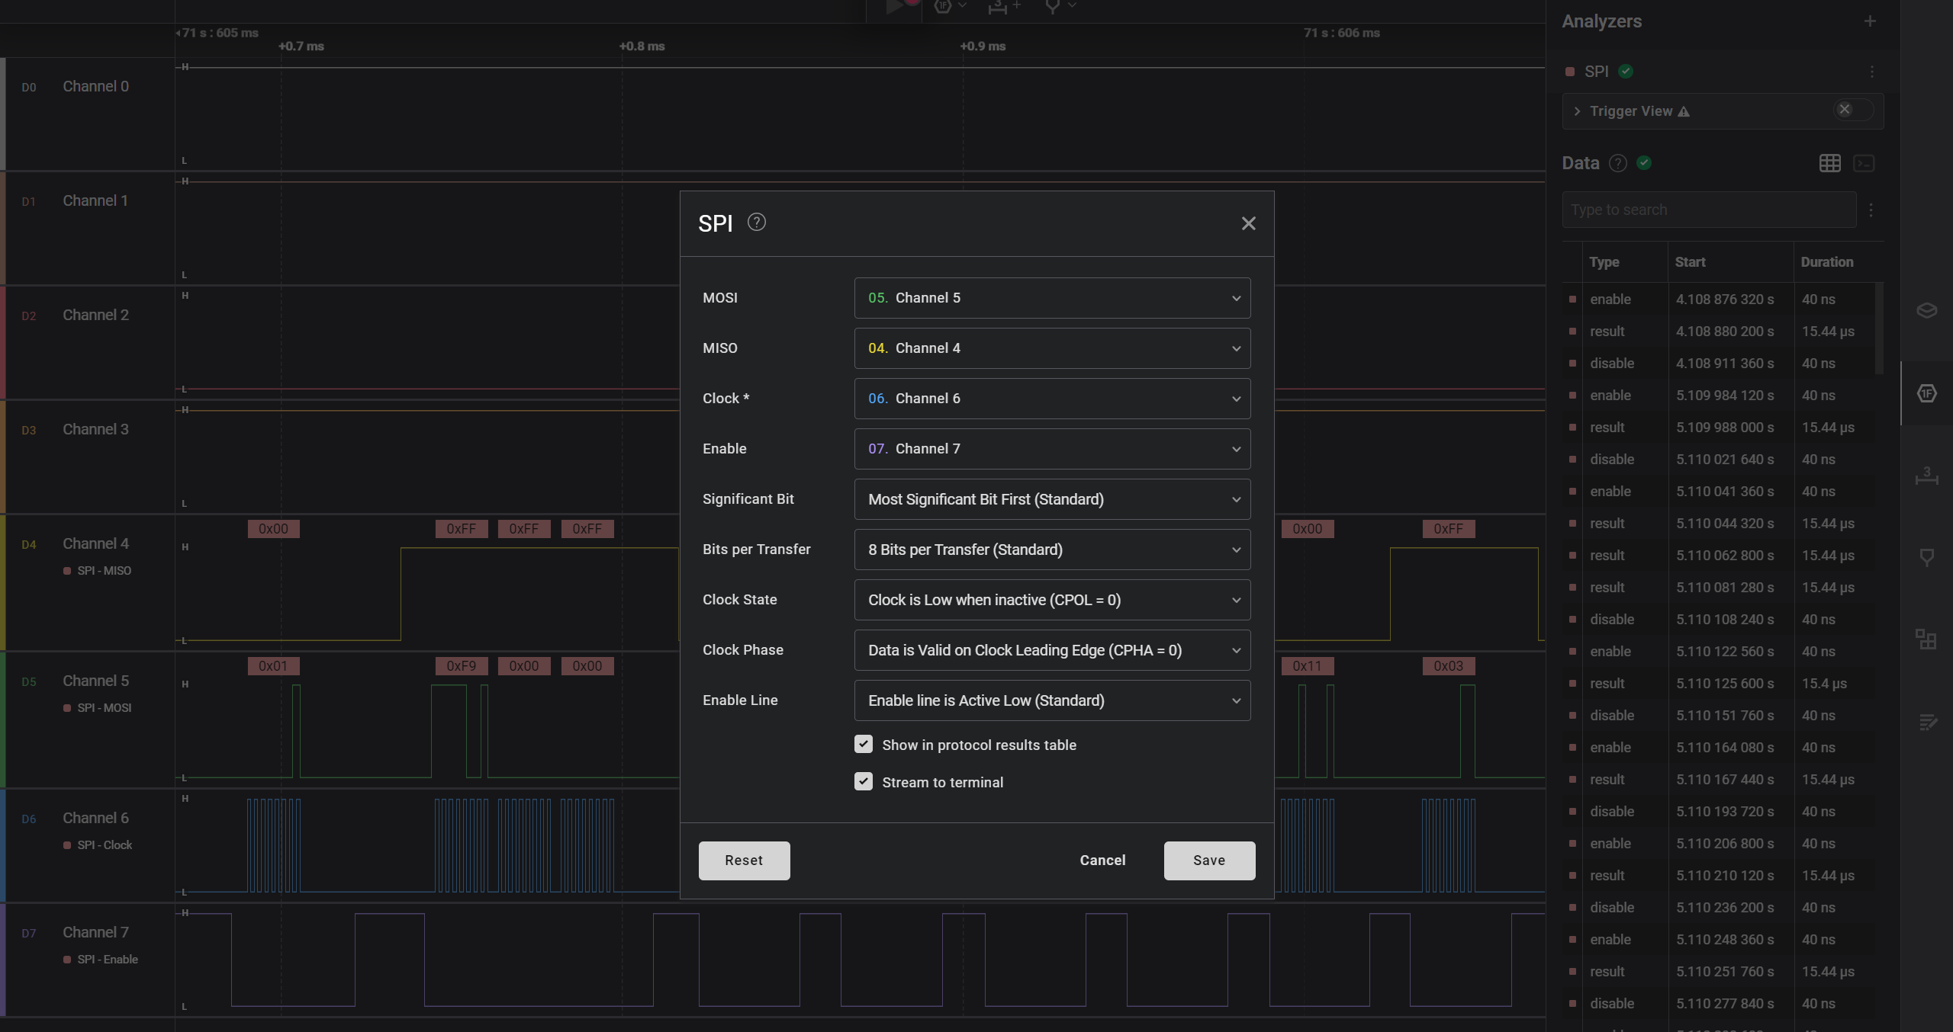This screenshot has height=1032, width=1953.
Task: Open the device settings sidebar icon
Action: point(1927,310)
